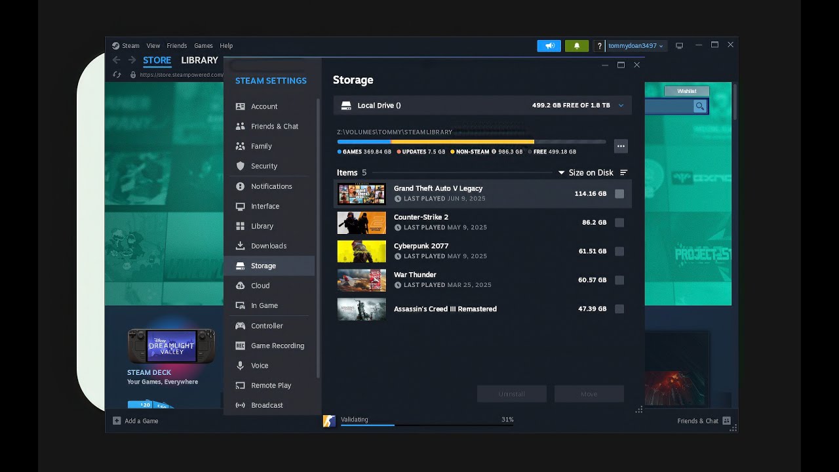This screenshot has width=839, height=472.
Task: Click the Move button
Action: tap(589, 394)
